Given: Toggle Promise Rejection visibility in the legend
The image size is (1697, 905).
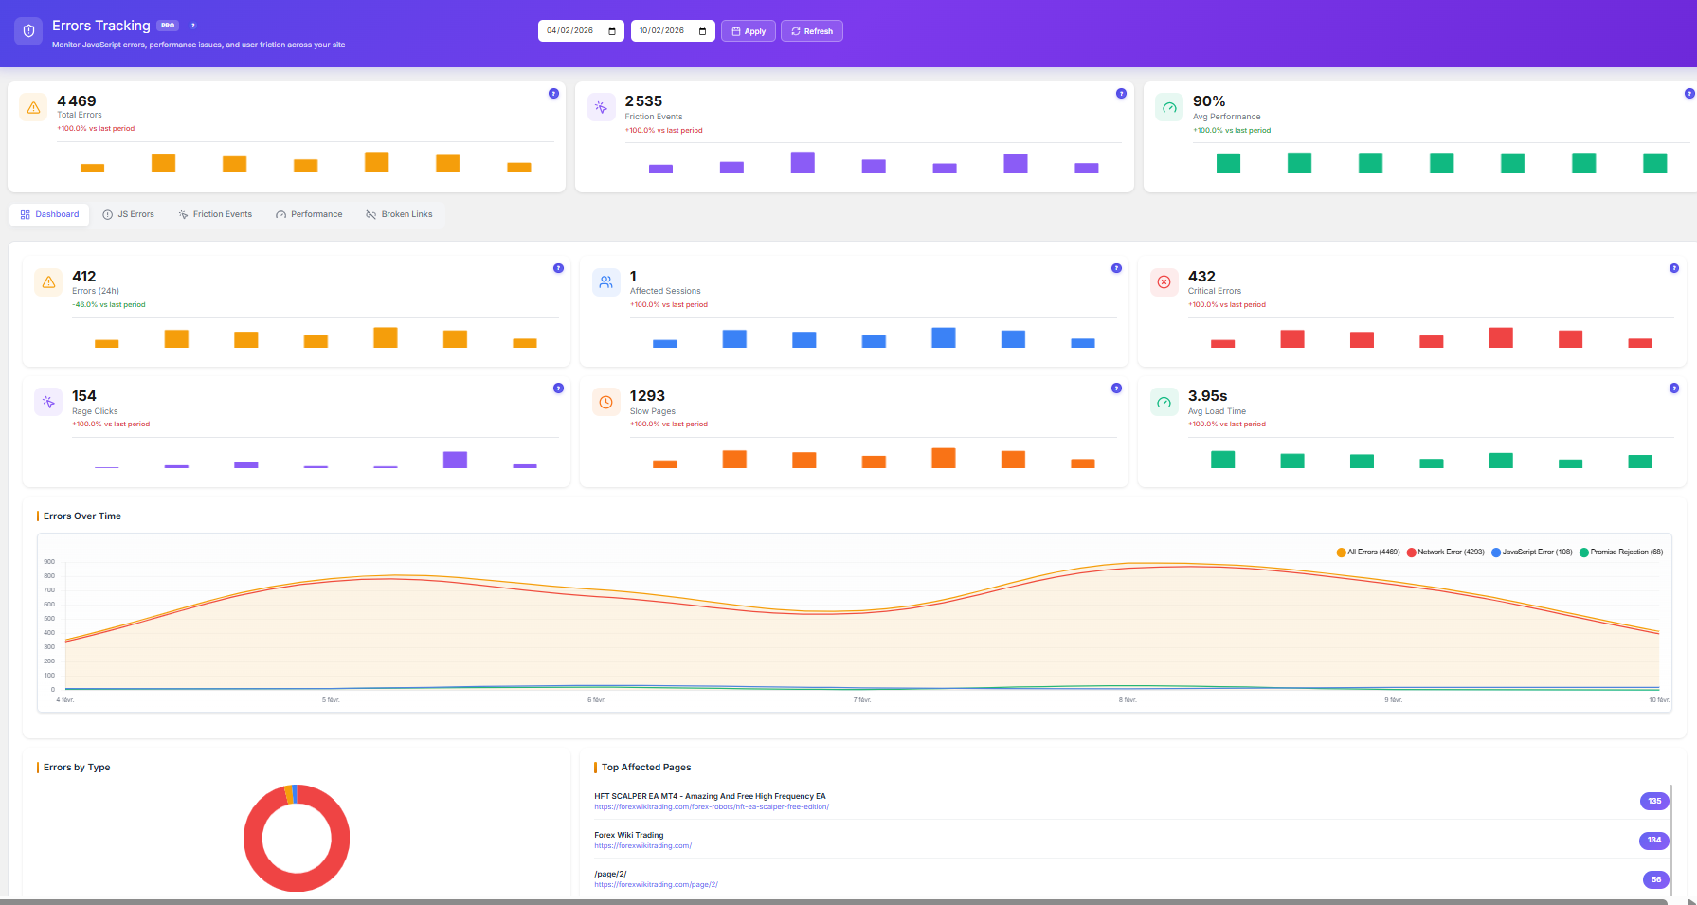Looking at the screenshot, I should coord(1621,551).
